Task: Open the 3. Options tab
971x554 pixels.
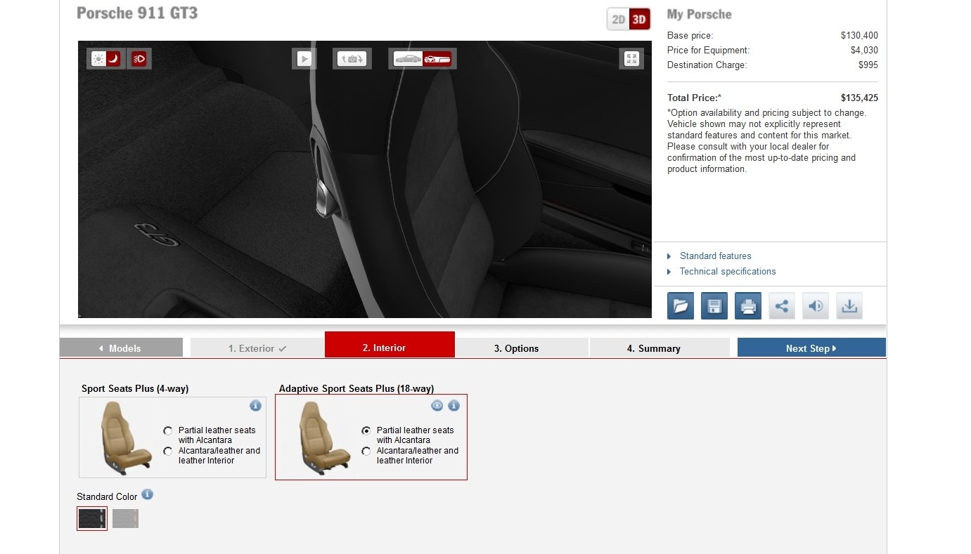Action: (x=522, y=348)
